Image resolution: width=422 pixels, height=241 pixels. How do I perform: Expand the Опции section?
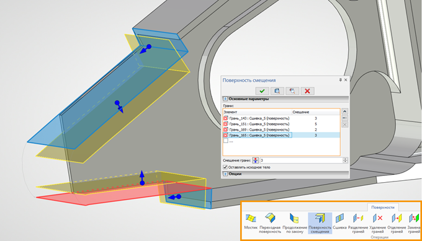225,174
